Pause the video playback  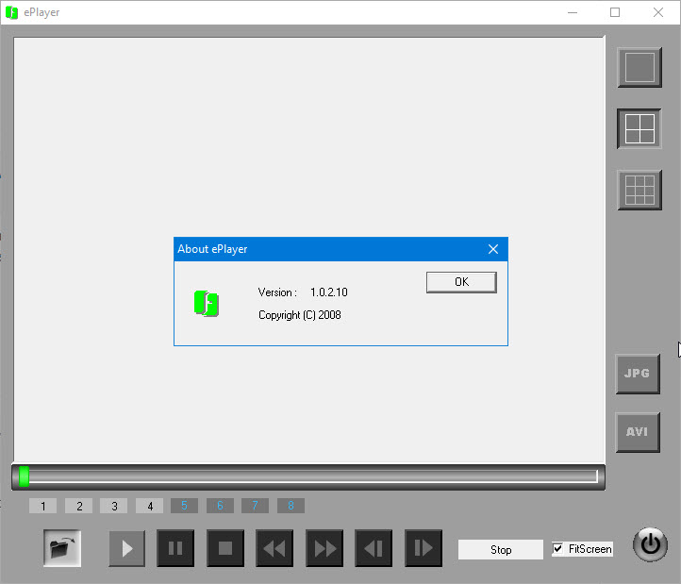175,548
